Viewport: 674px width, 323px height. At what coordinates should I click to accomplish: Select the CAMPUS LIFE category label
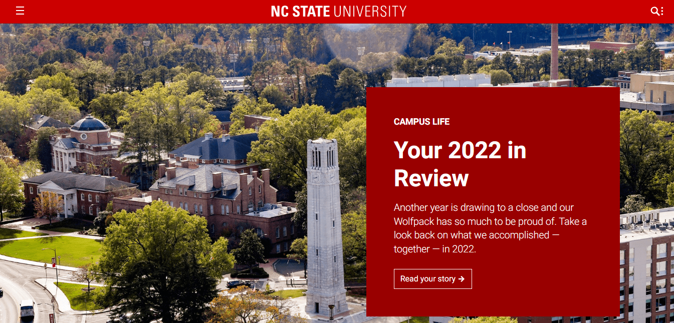(x=421, y=122)
